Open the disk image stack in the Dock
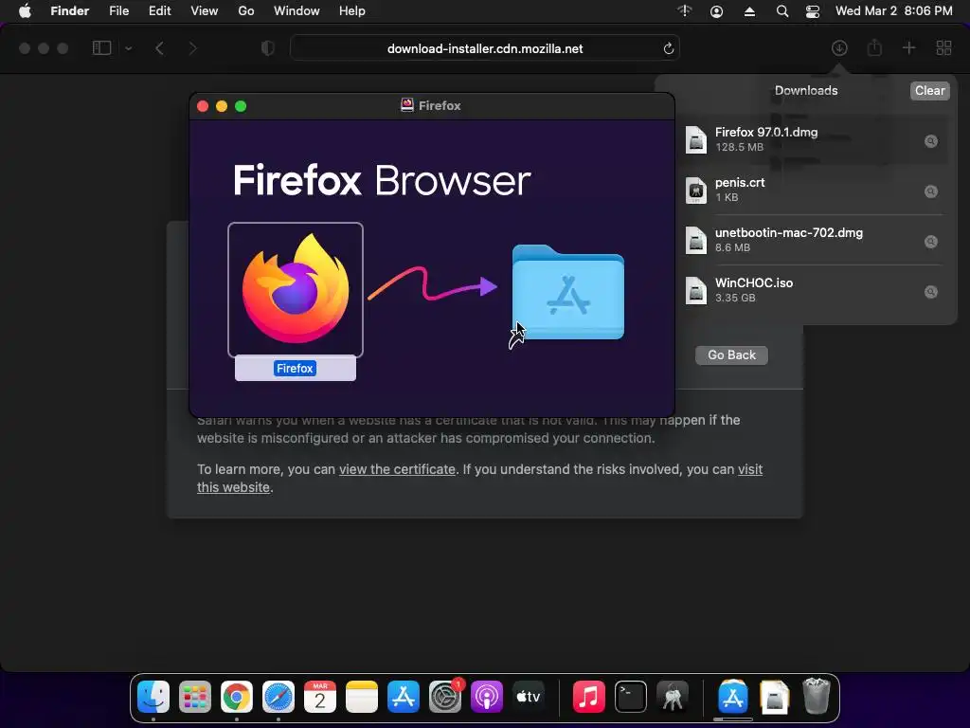Screen dimensions: 970x728 point(775,697)
